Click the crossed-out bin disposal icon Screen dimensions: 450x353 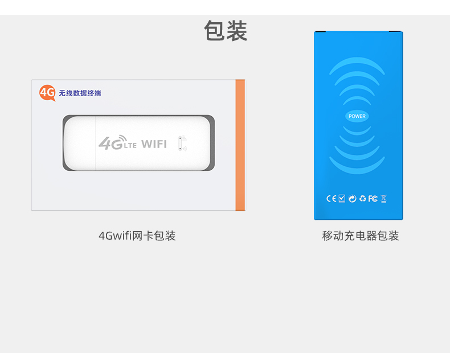click(x=384, y=199)
